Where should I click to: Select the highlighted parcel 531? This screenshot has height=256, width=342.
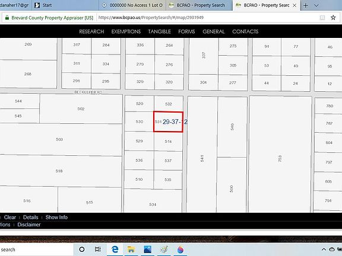(168, 121)
